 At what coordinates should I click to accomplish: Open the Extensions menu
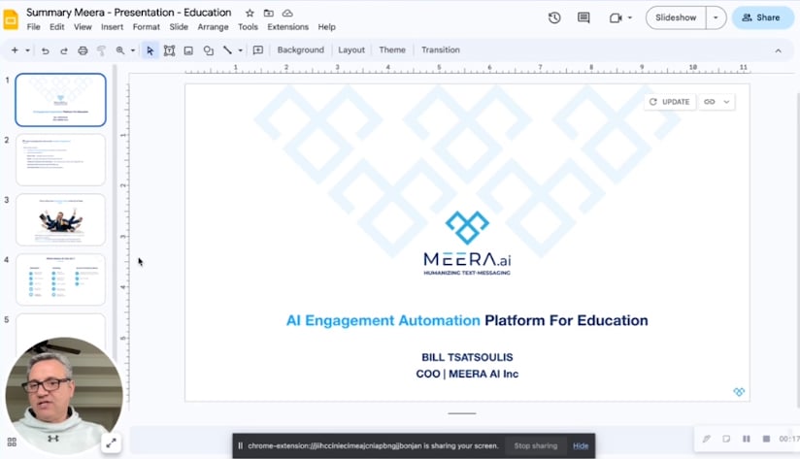(x=287, y=27)
